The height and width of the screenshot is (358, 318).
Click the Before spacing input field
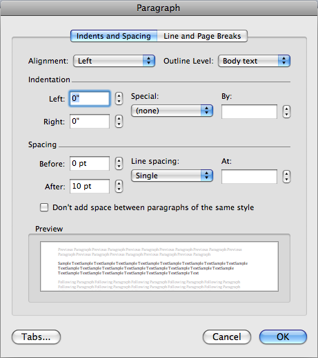click(90, 163)
